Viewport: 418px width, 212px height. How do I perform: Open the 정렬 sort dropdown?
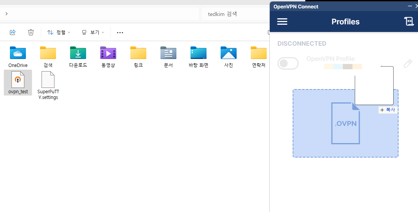pyautogui.click(x=59, y=32)
